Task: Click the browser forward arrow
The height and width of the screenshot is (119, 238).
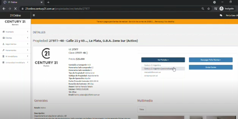Action: [10, 9]
